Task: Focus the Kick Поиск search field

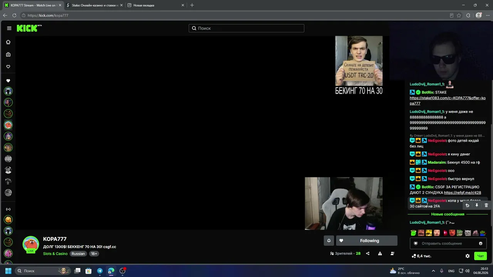Action: coord(246,28)
